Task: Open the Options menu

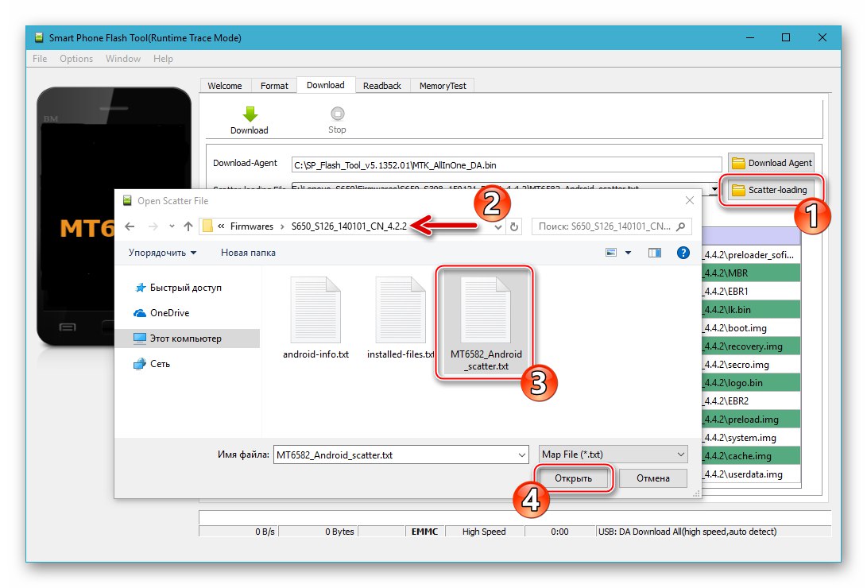Action: (x=76, y=59)
